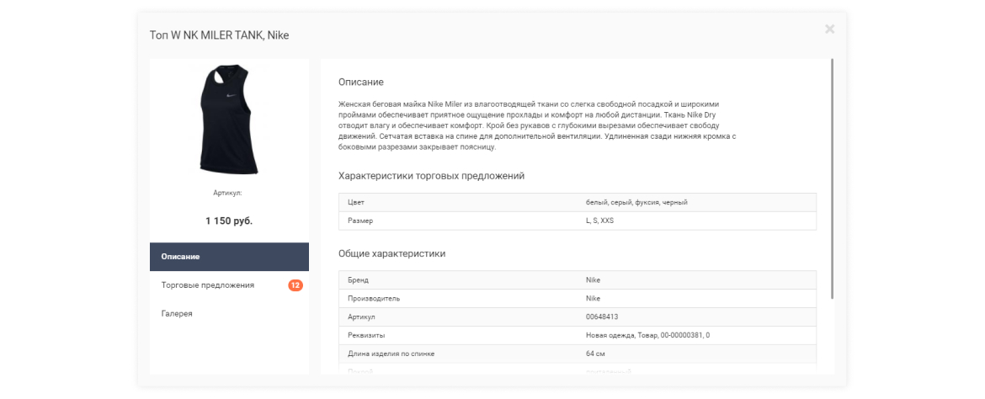Click the product description paragraph text
This screenshot has width=985, height=399.
(537, 125)
